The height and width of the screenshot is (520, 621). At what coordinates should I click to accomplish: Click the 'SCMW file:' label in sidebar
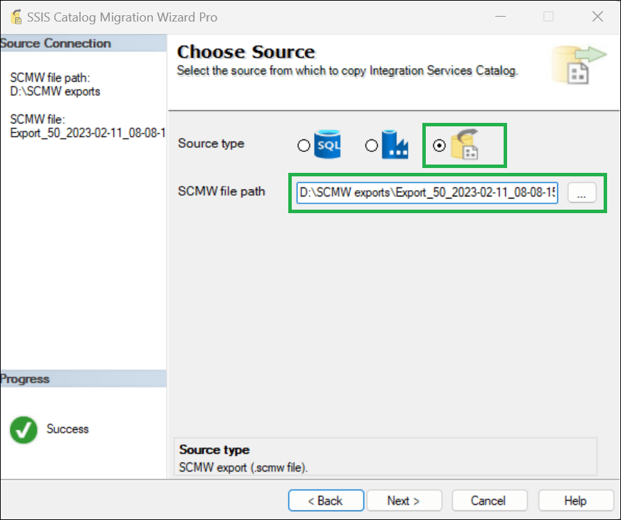pos(38,119)
